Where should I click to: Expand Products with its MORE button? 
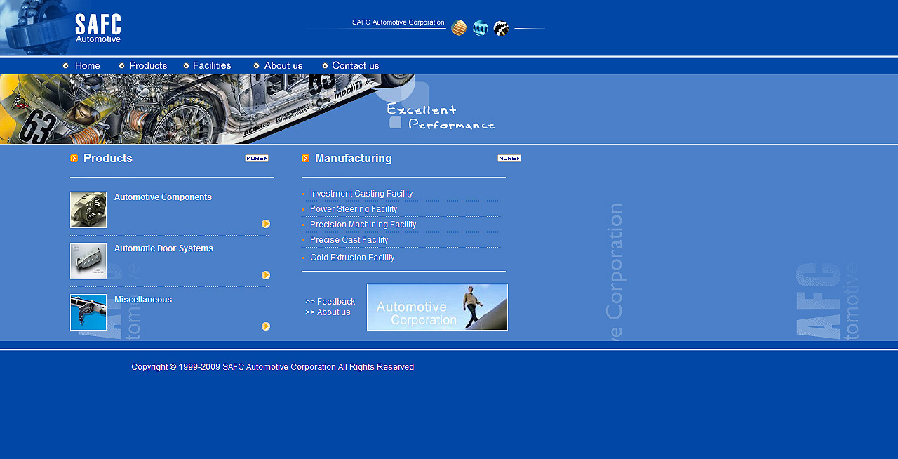click(257, 159)
